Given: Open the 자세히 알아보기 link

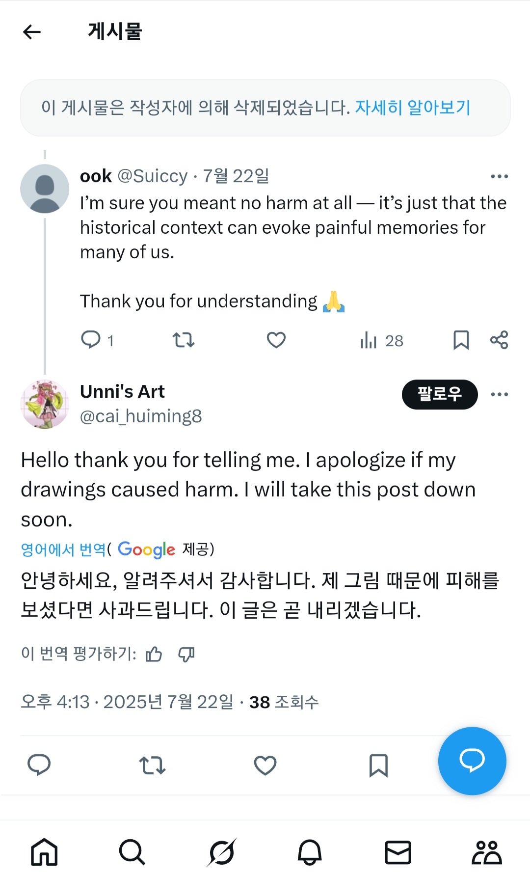Looking at the screenshot, I should point(413,108).
